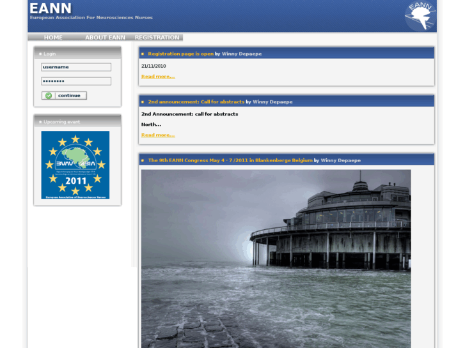Click the bullet icon in Login header
Image resolution: width=465 pixels, height=348 pixels.
tap(40, 54)
